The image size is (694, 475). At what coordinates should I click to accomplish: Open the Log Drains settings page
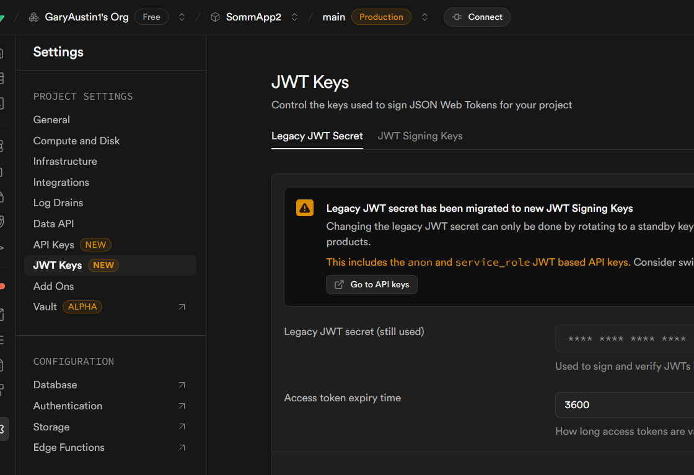click(58, 203)
